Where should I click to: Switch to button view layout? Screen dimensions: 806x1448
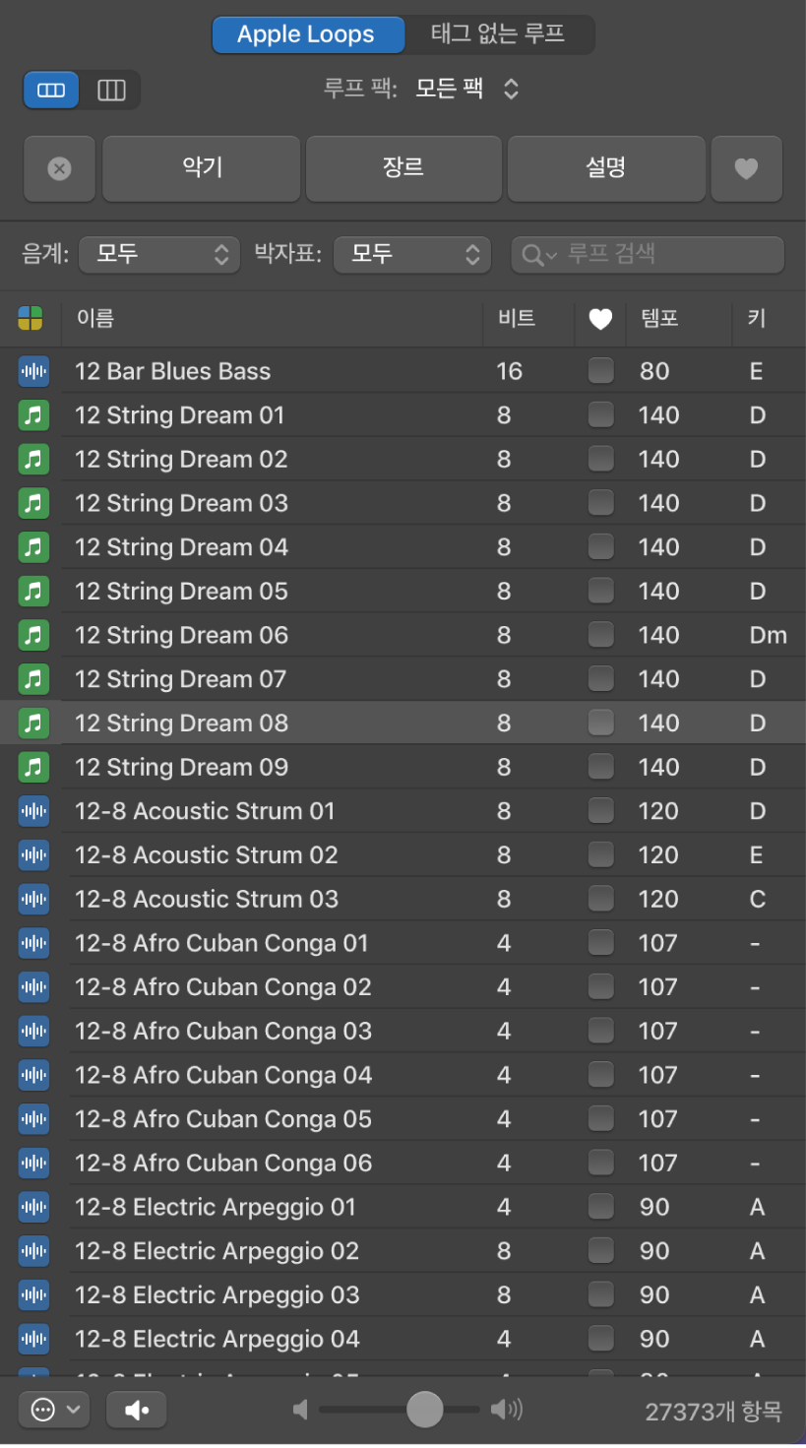pyautogui.click(x=51, y=90)
